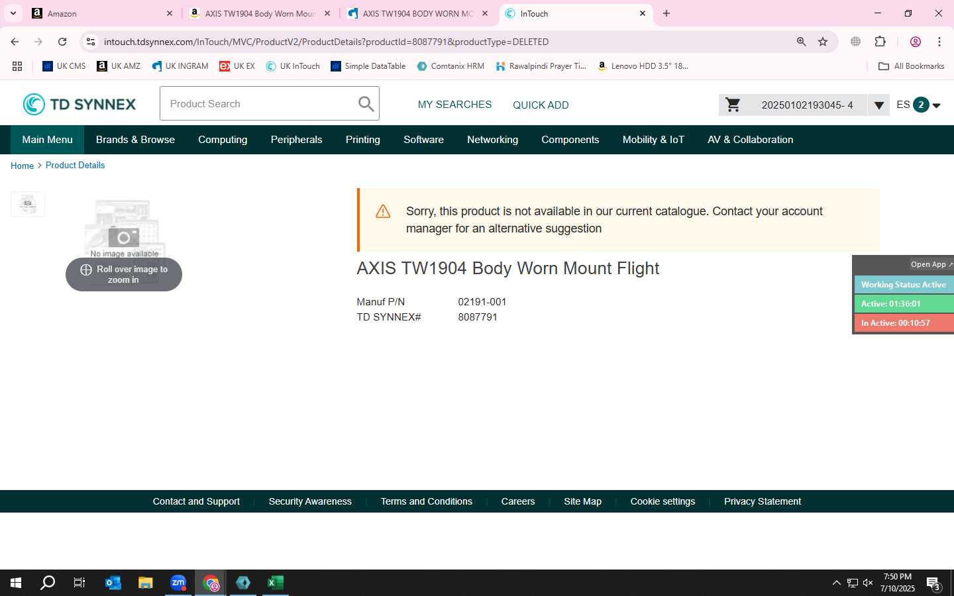This screenshot has height=596, width=954.
Task: Open UK AMZ bookmark
Action: click(x=119, y=66)
